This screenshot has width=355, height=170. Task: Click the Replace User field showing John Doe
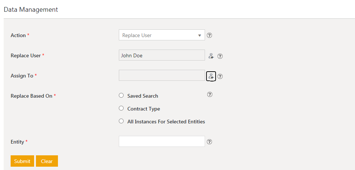point(162,55)
